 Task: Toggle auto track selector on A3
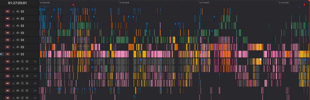click(x=18, y=76)
